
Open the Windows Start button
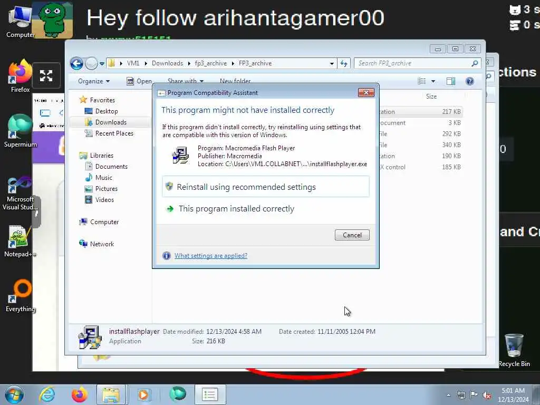point(14,394)
